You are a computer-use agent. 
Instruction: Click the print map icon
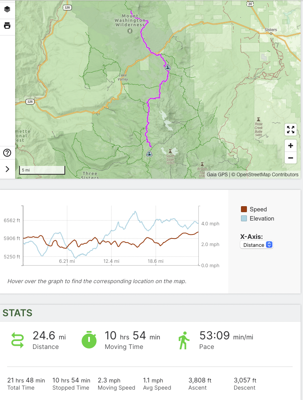pyautogui.click(x=7, y=26)
